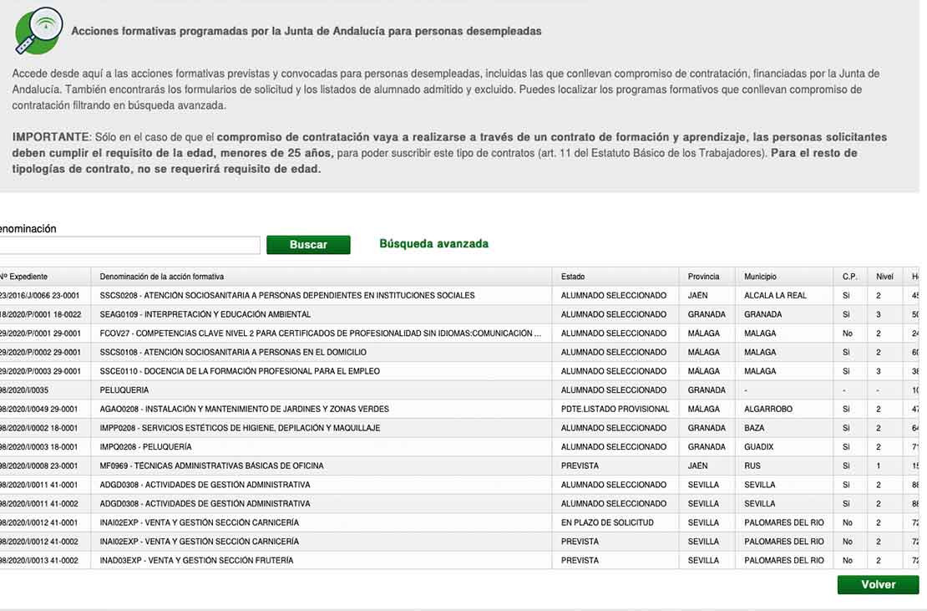Select row MF0969 - Técnicas administrativas básicas de oficina
The height and width of the screenshot is (611, 927).
(x=459, y=466)
